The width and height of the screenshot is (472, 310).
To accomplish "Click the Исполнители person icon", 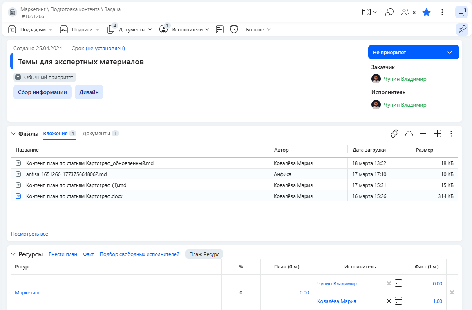I will (x=163, y=29).
